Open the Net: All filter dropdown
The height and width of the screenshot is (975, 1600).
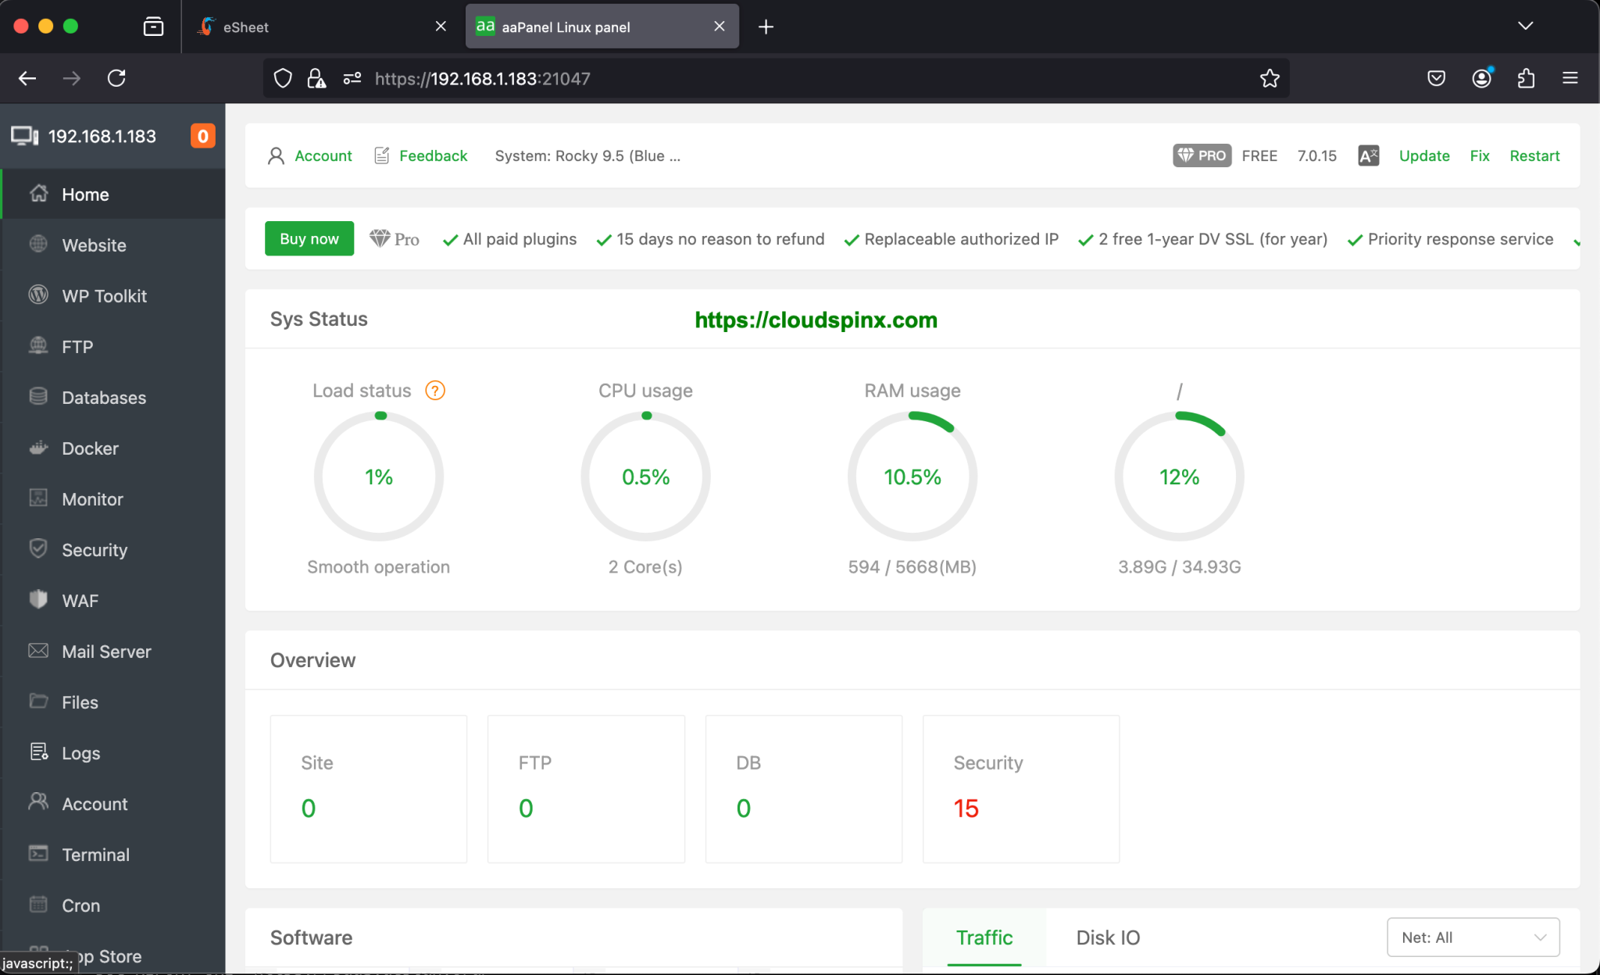tap(1472, 937)
